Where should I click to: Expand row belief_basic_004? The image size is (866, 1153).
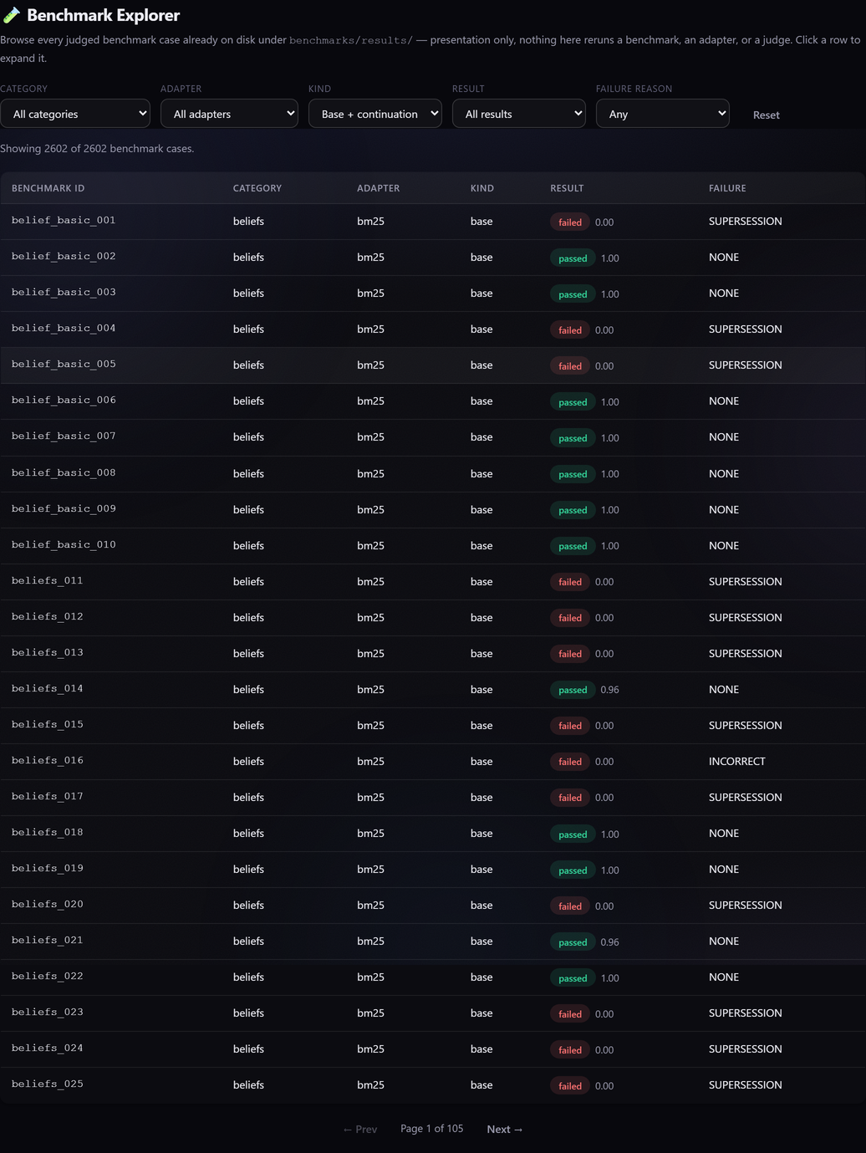pyautogui.click(x=433, y=329)
